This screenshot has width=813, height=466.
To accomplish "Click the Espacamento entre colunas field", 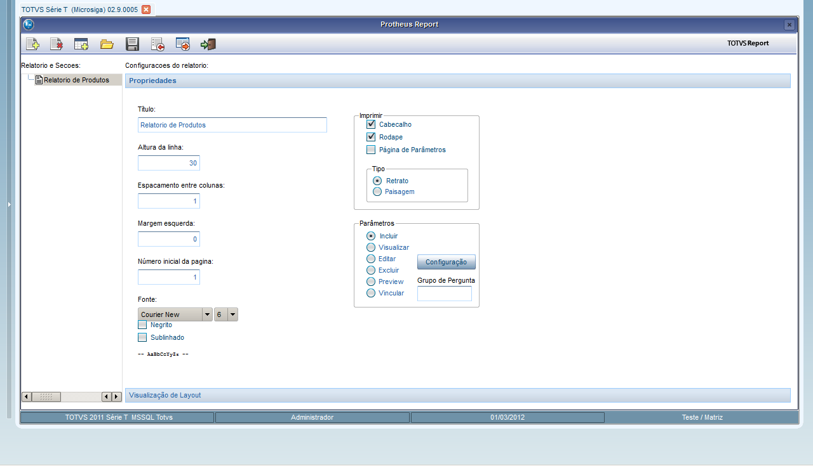I will [x=169, y=201].
